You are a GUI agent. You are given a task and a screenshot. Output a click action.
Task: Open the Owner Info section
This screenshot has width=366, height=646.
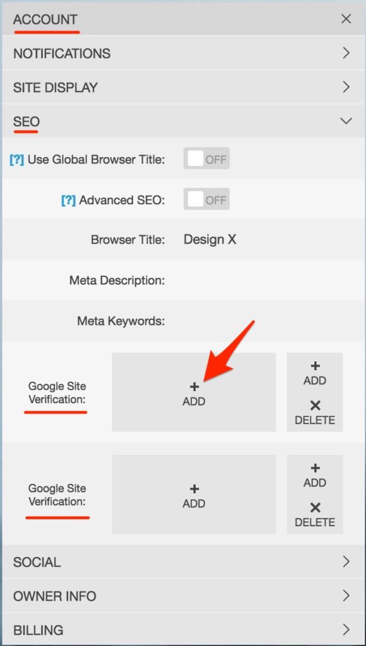click(x=183, y=596)
